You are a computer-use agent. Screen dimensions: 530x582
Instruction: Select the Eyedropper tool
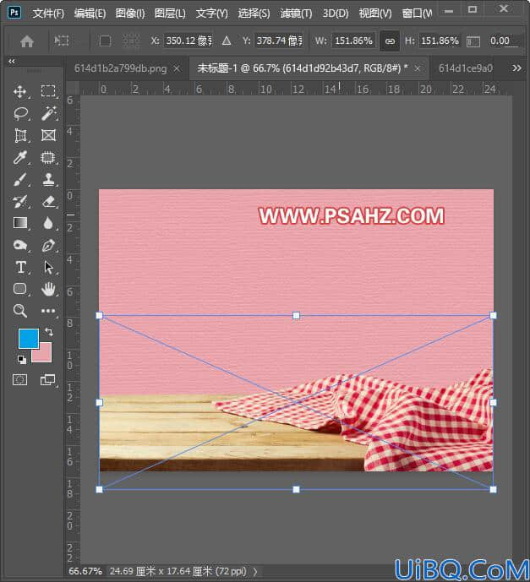tap(20, 157)
